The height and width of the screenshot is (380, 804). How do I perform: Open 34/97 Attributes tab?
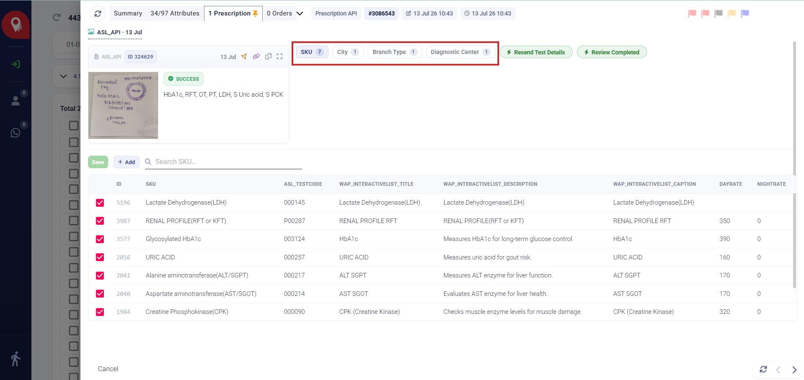[175, 13]
